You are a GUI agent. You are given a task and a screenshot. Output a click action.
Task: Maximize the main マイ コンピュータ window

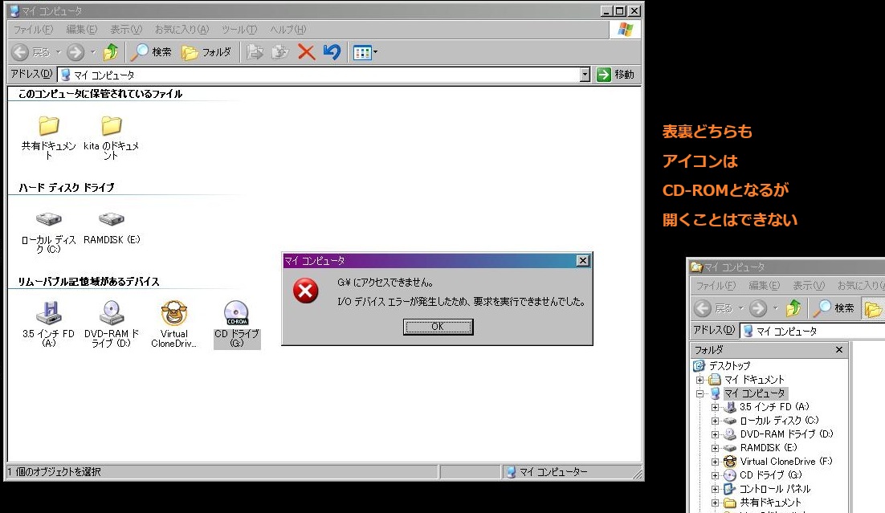620,10
